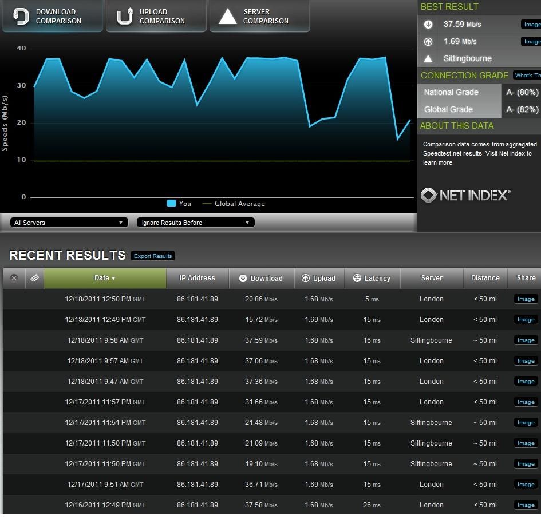
Task: Sort results by Date column
Action: [x=105, y=278]
